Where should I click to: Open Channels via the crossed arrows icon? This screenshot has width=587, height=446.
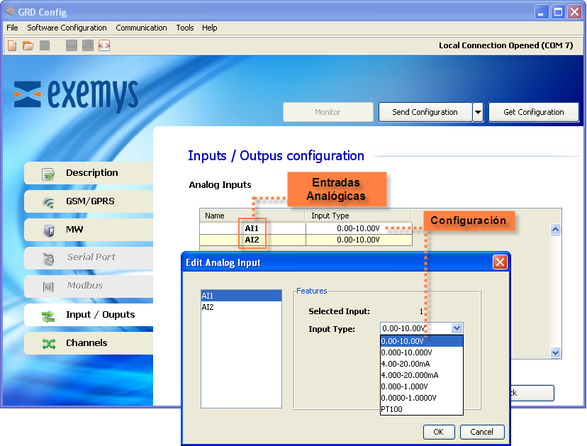tap(48, 344)
